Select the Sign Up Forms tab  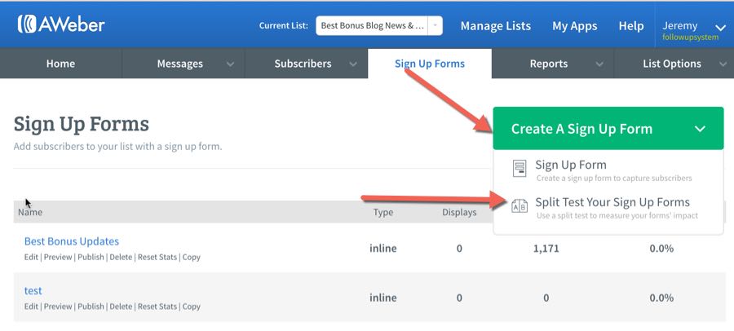coord(430,64)
